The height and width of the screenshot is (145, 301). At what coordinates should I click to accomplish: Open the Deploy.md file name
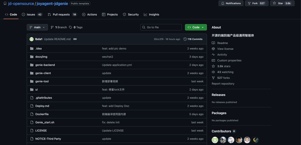(42, 106)
